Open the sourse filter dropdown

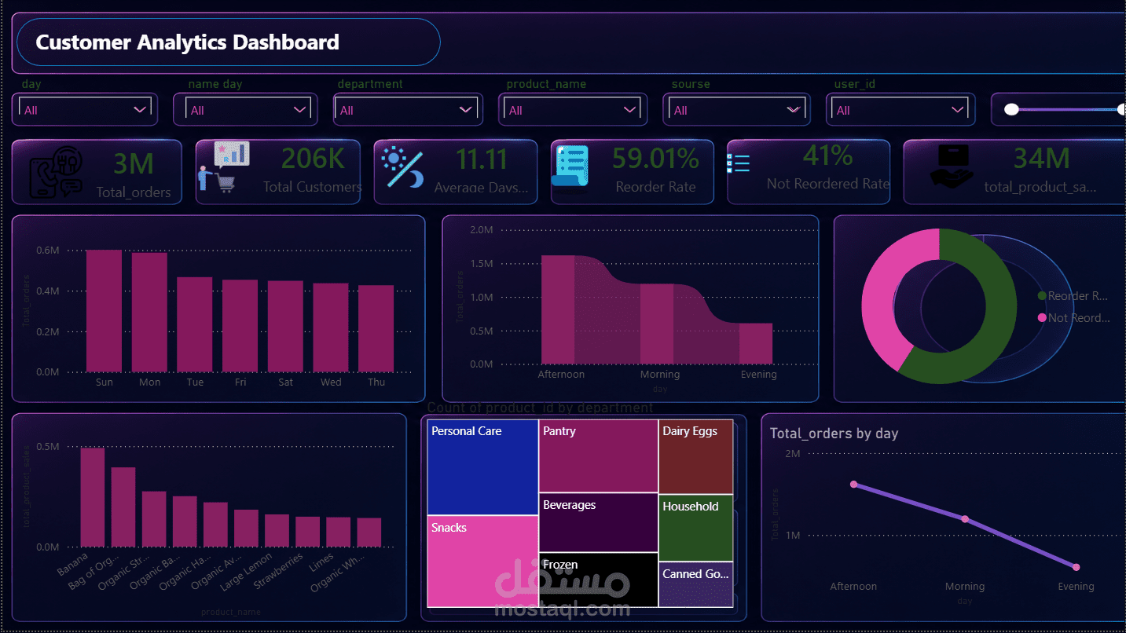(x=736, y=109)
